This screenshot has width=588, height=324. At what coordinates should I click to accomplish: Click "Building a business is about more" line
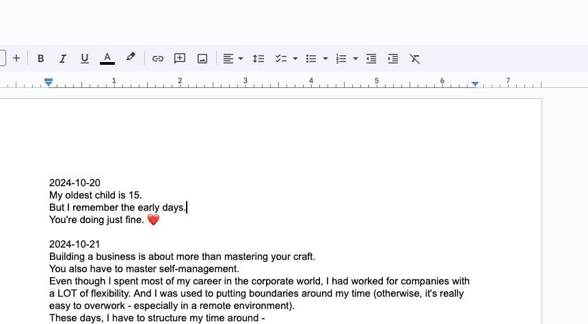click(x=183, y=256)
